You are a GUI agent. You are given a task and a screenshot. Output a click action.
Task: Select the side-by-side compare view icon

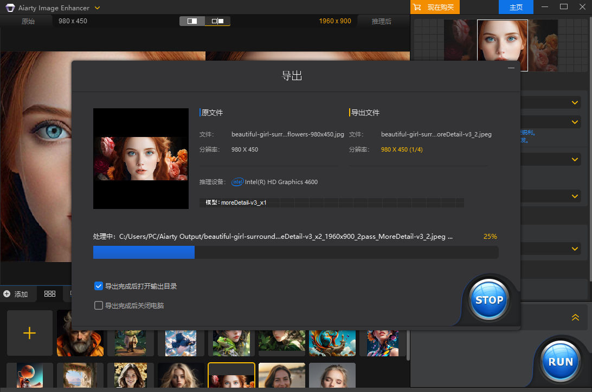(x=217, y=21)
